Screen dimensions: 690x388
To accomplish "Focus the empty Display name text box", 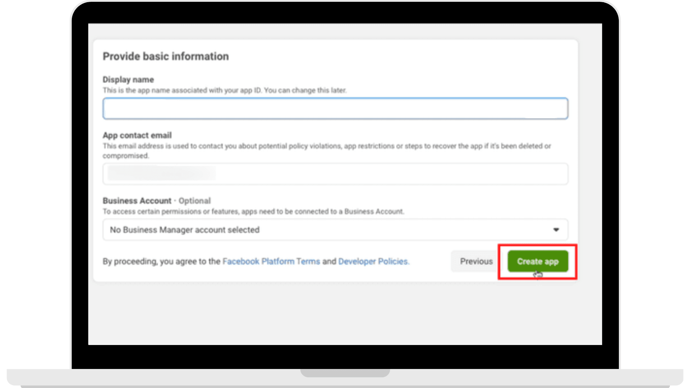I will click(x=335, y=108).
